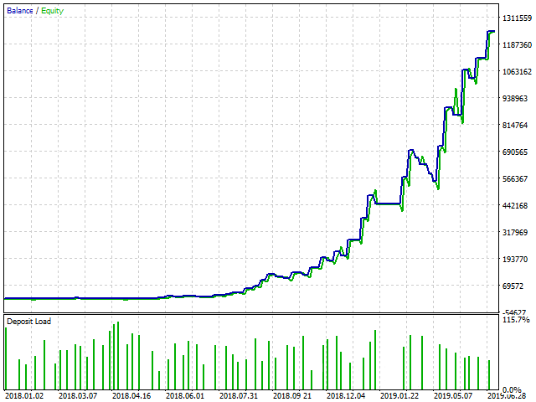Click the 115.7% deposit load value
The height and width of the screenshot is (402, 536).
516,320
